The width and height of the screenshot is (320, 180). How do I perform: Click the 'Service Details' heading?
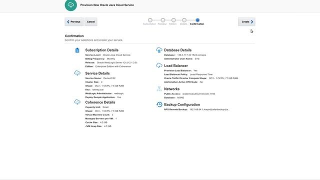pyautogui.click(x=97, y=73)
